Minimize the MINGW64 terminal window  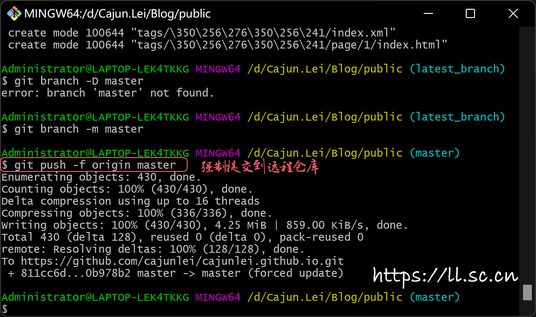(x=427, y=13)
